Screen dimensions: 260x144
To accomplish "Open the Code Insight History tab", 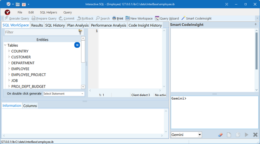I will (145, 25).
